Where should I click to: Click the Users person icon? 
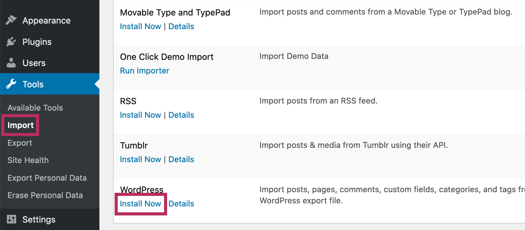click(x=11, y=63)
